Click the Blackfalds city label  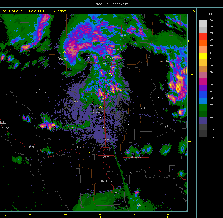(x=114, y=58)
